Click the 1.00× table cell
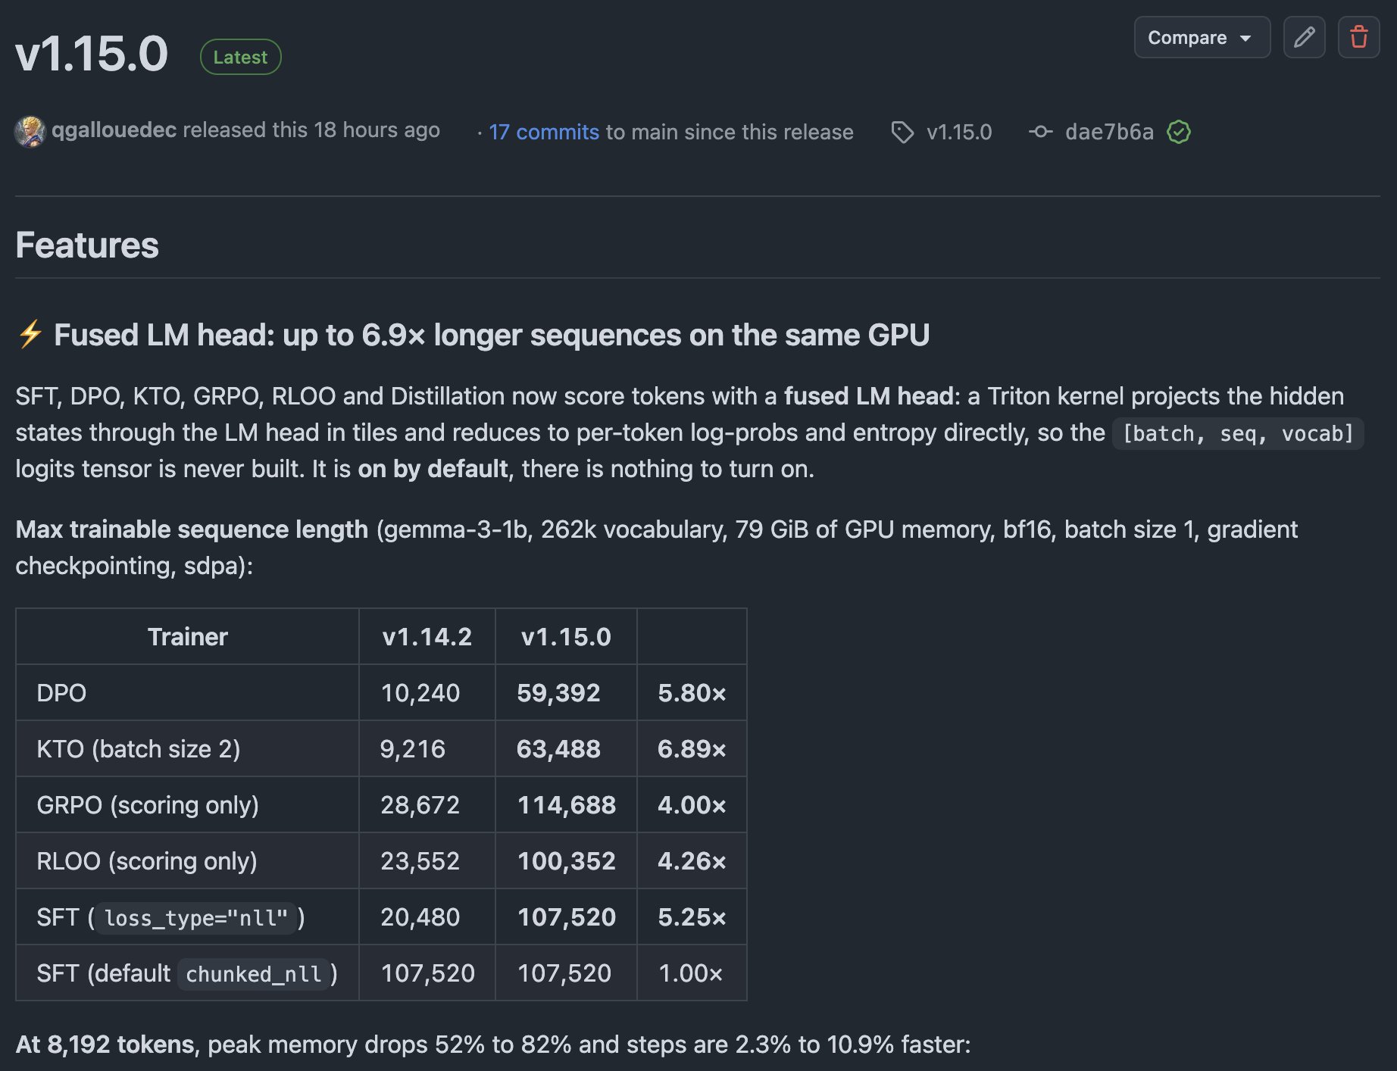 pyautogui.click(x=690, y=973)
